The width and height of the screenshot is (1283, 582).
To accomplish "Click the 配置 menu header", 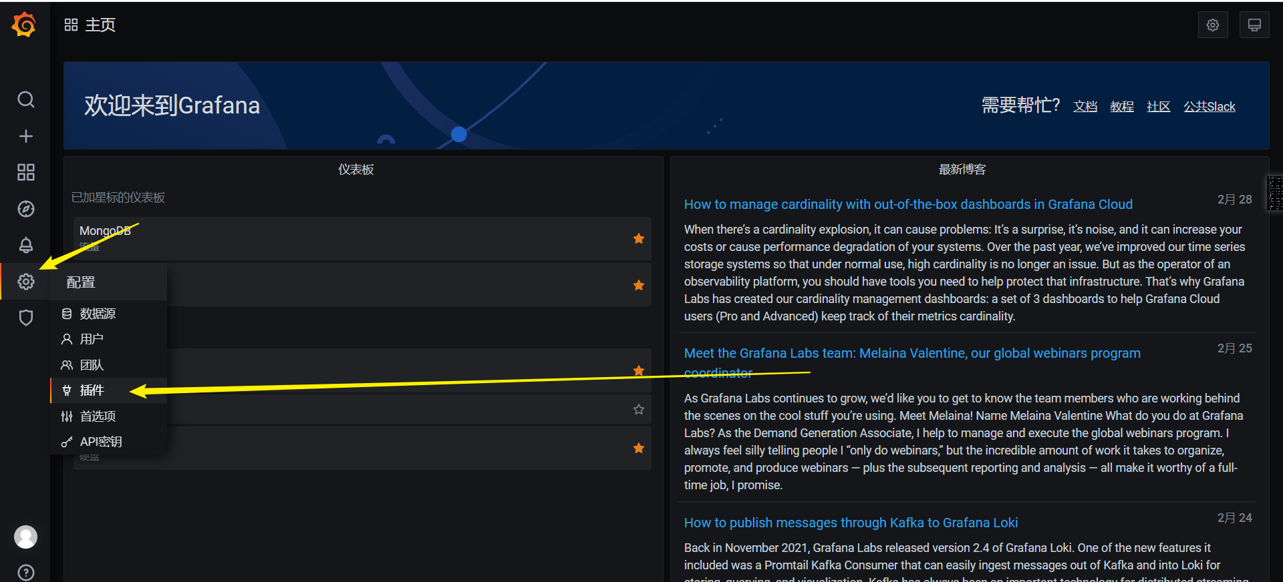I will pos(108,282).
